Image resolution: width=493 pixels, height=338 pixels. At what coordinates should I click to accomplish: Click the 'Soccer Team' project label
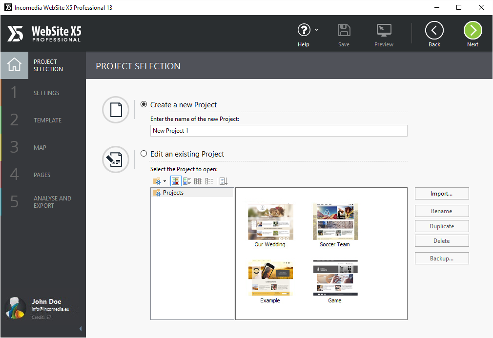pyautogui.click(x=335, y=244)
